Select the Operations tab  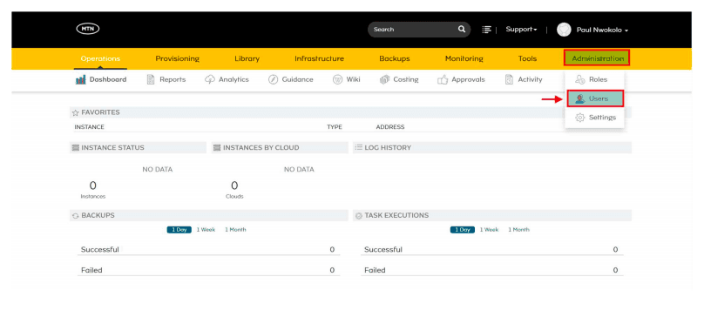[100, 58]
